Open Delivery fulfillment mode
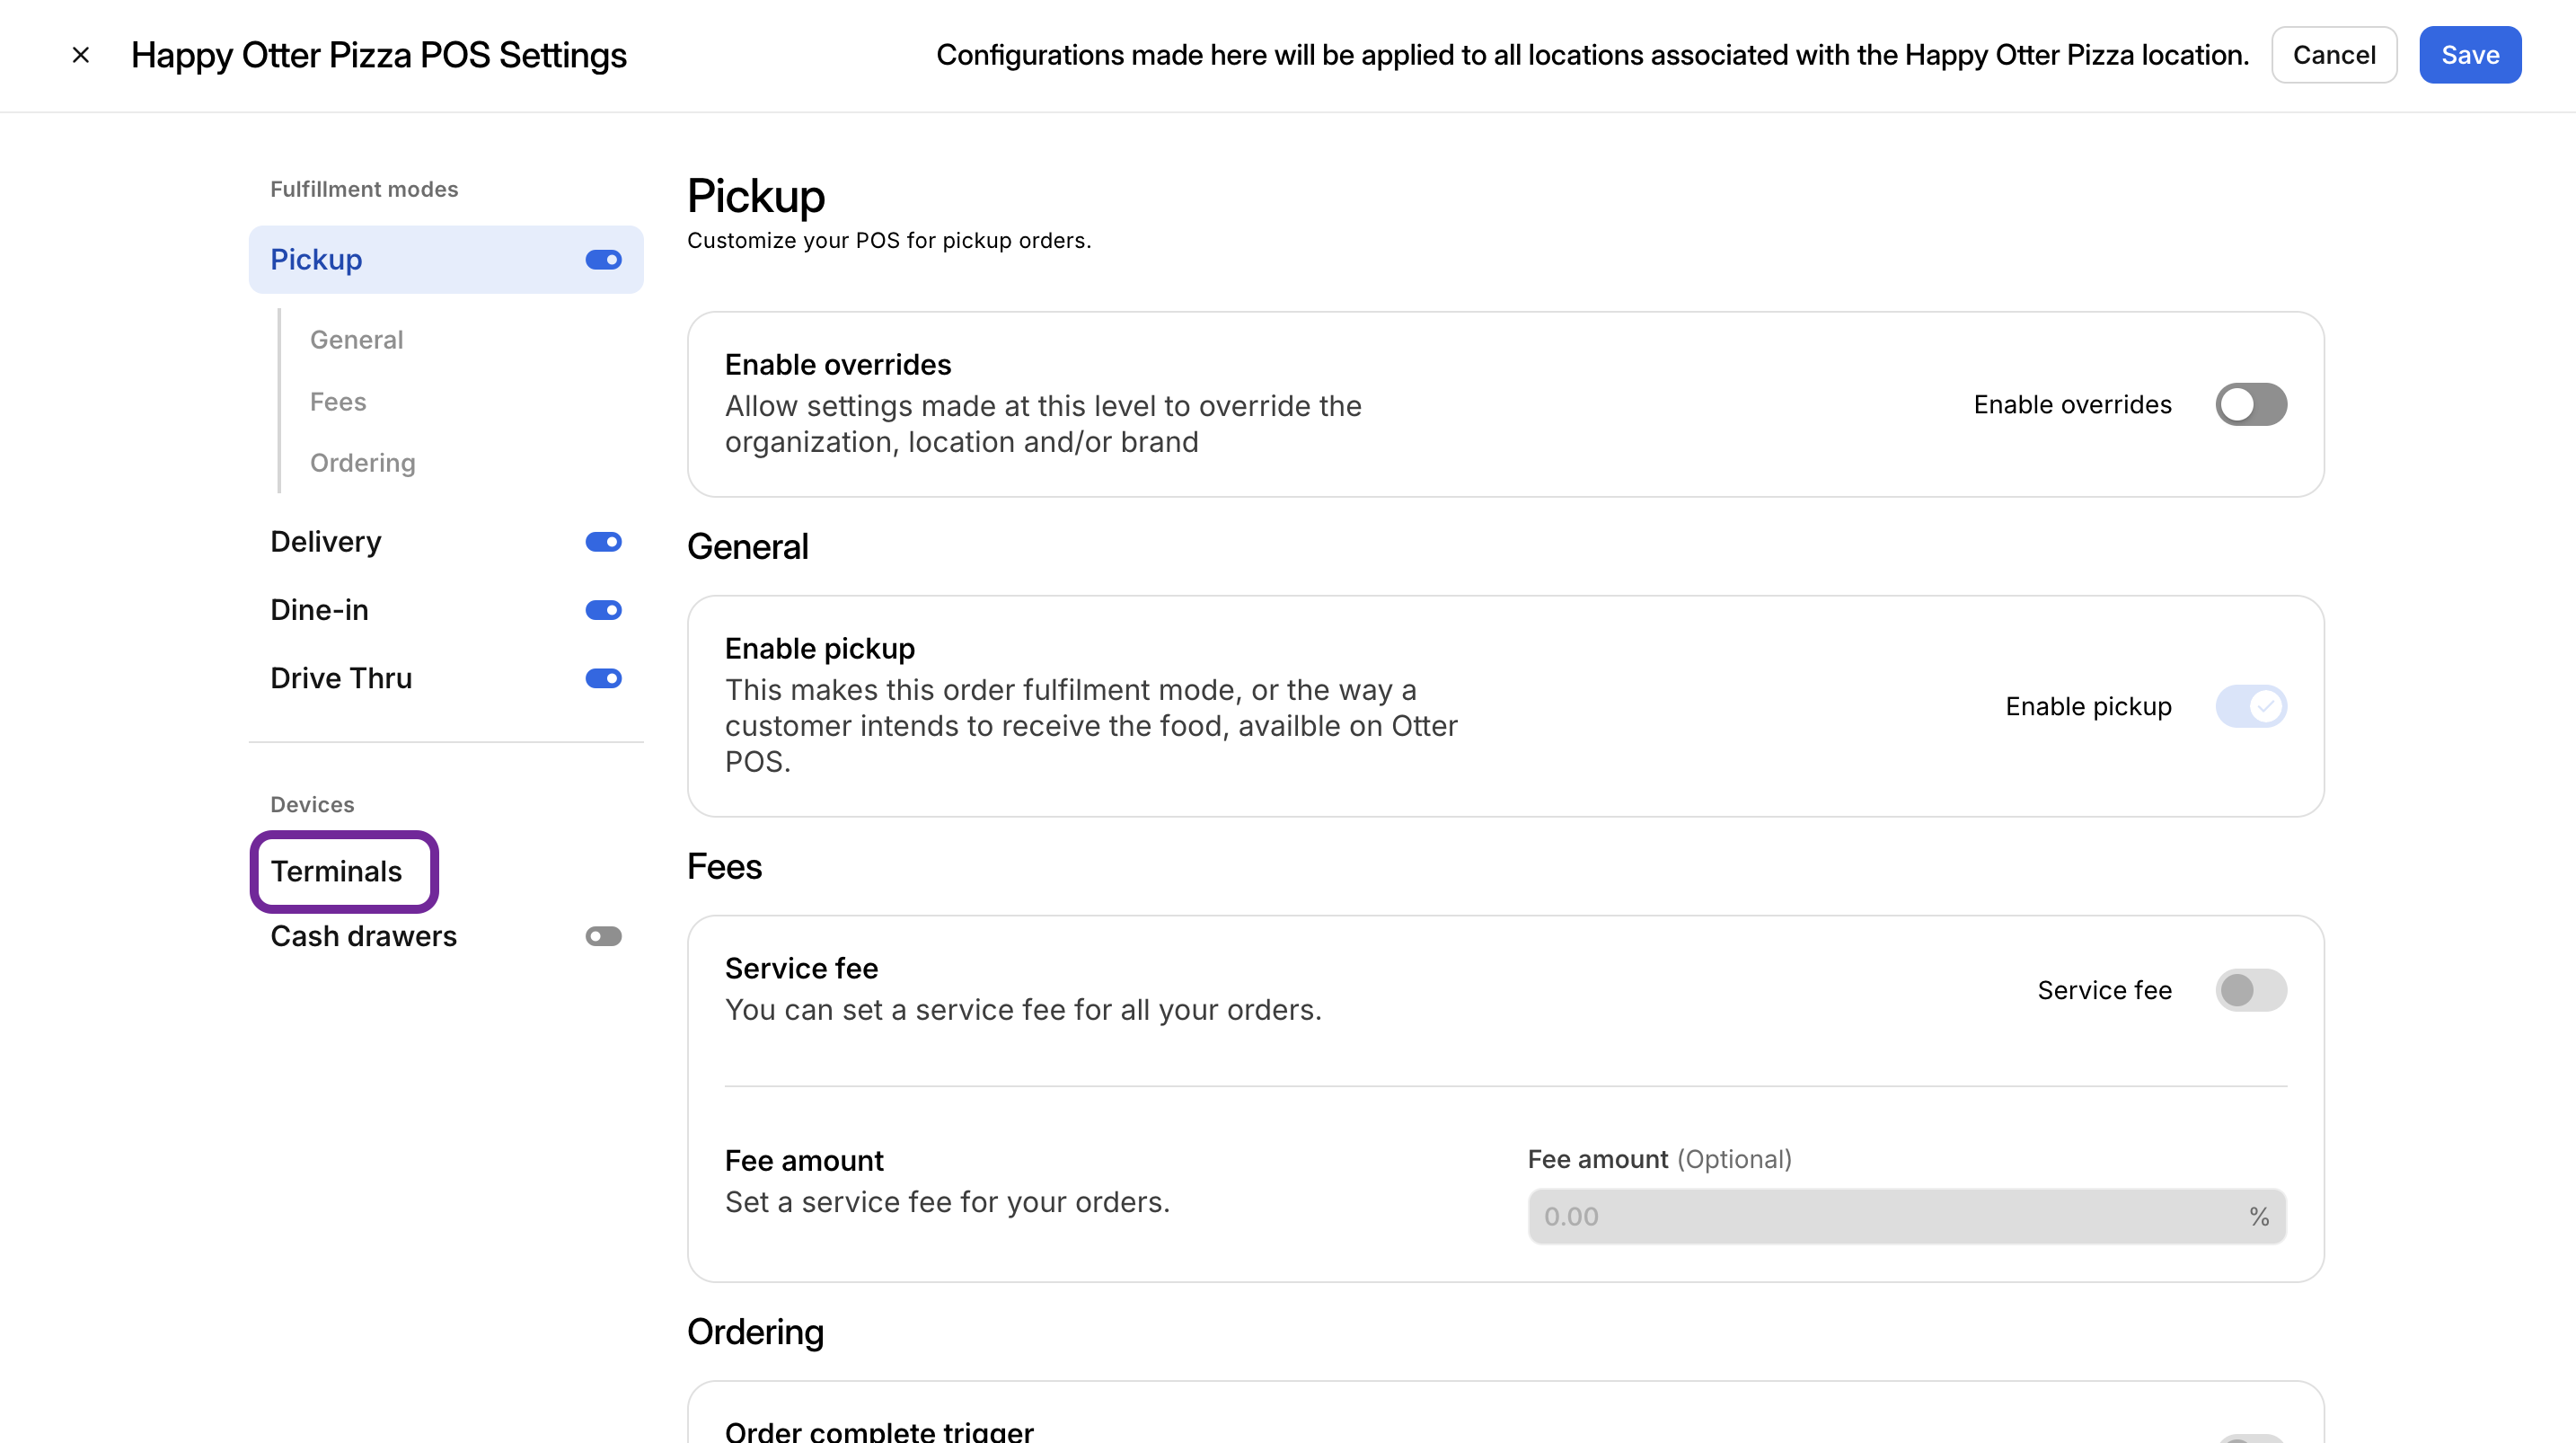2576x1443 pixels. pos(326,542)
